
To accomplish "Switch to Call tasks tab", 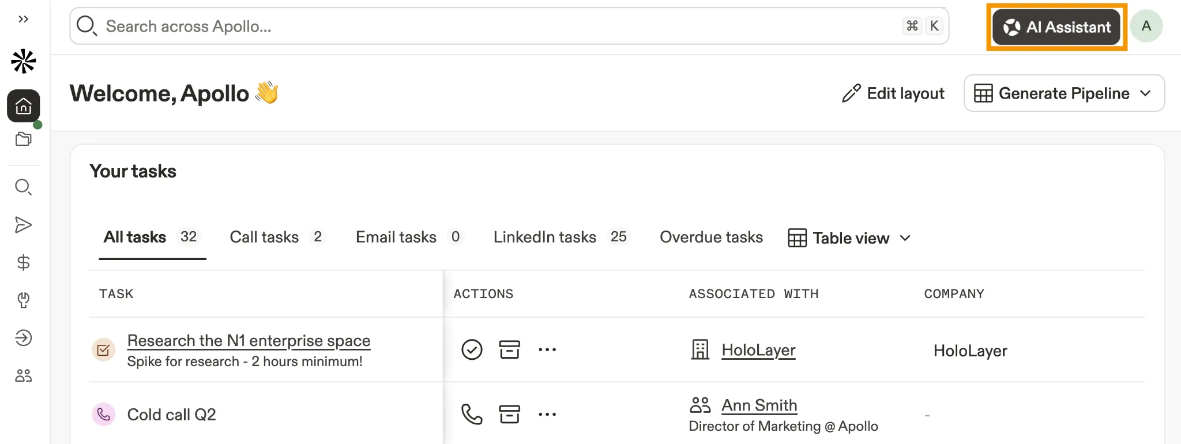I will coord(277,237).
